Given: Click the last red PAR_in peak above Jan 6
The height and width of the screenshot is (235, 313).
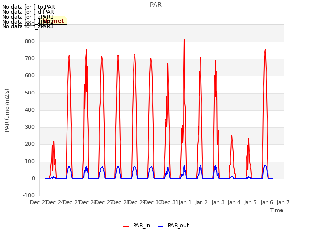Looking at the screenshot, I should coord(265,50).
